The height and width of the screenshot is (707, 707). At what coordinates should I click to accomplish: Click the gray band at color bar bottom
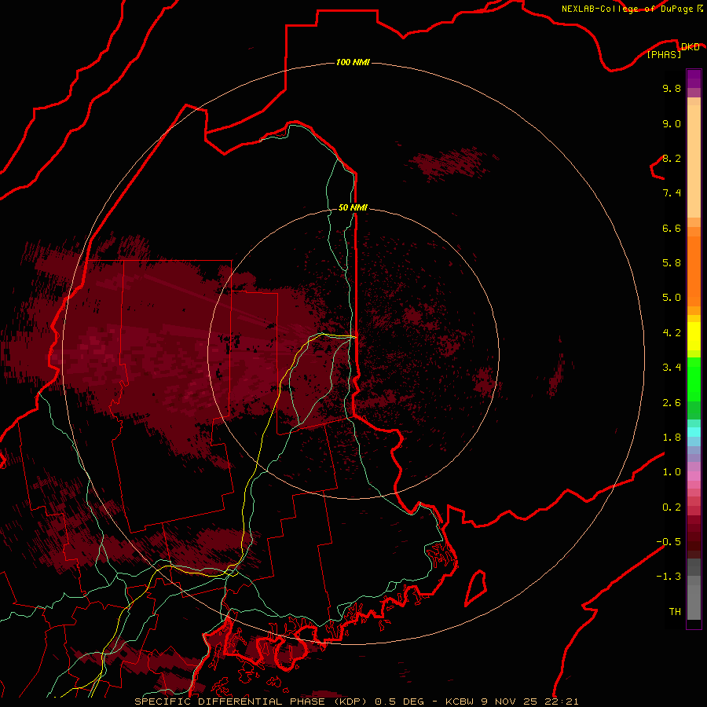coord(694,602)
